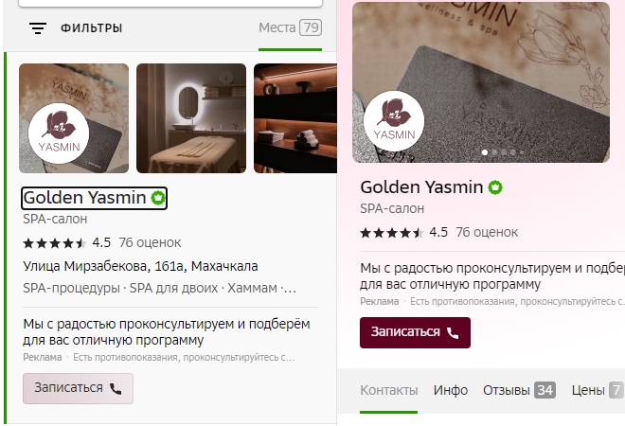Switch to the Места 79 tab

pyautogui.click(x=290, y=27)
